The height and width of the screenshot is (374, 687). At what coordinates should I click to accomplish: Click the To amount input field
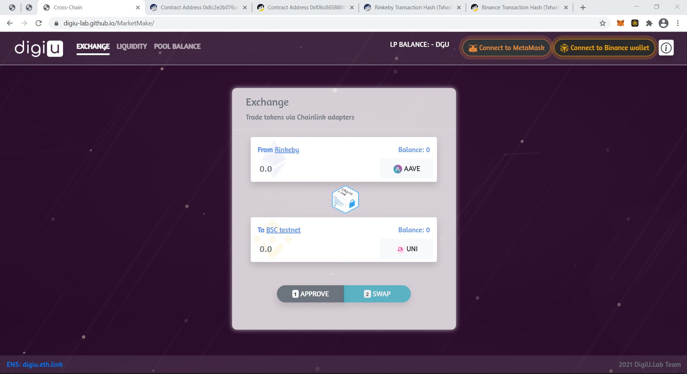pos(317,249)
